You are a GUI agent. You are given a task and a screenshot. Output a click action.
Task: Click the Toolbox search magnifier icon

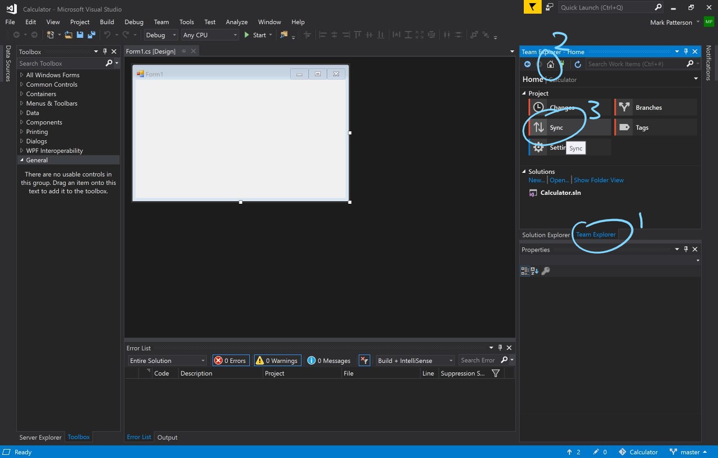point(109,63)
